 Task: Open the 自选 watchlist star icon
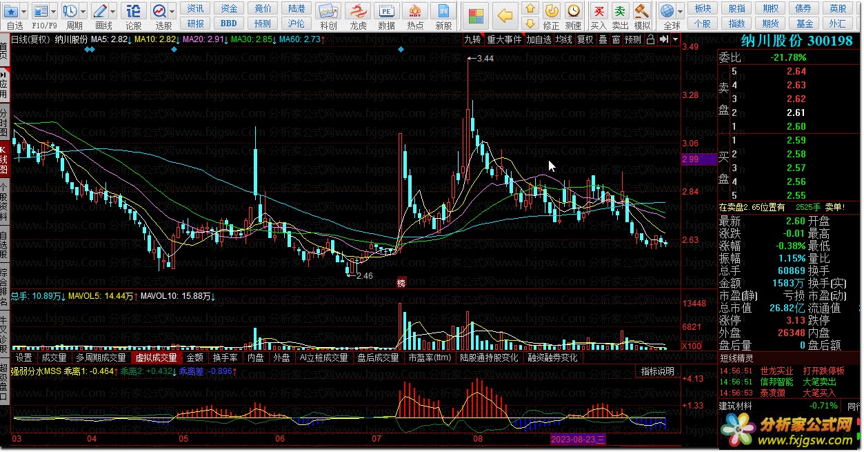click(10, 10)
